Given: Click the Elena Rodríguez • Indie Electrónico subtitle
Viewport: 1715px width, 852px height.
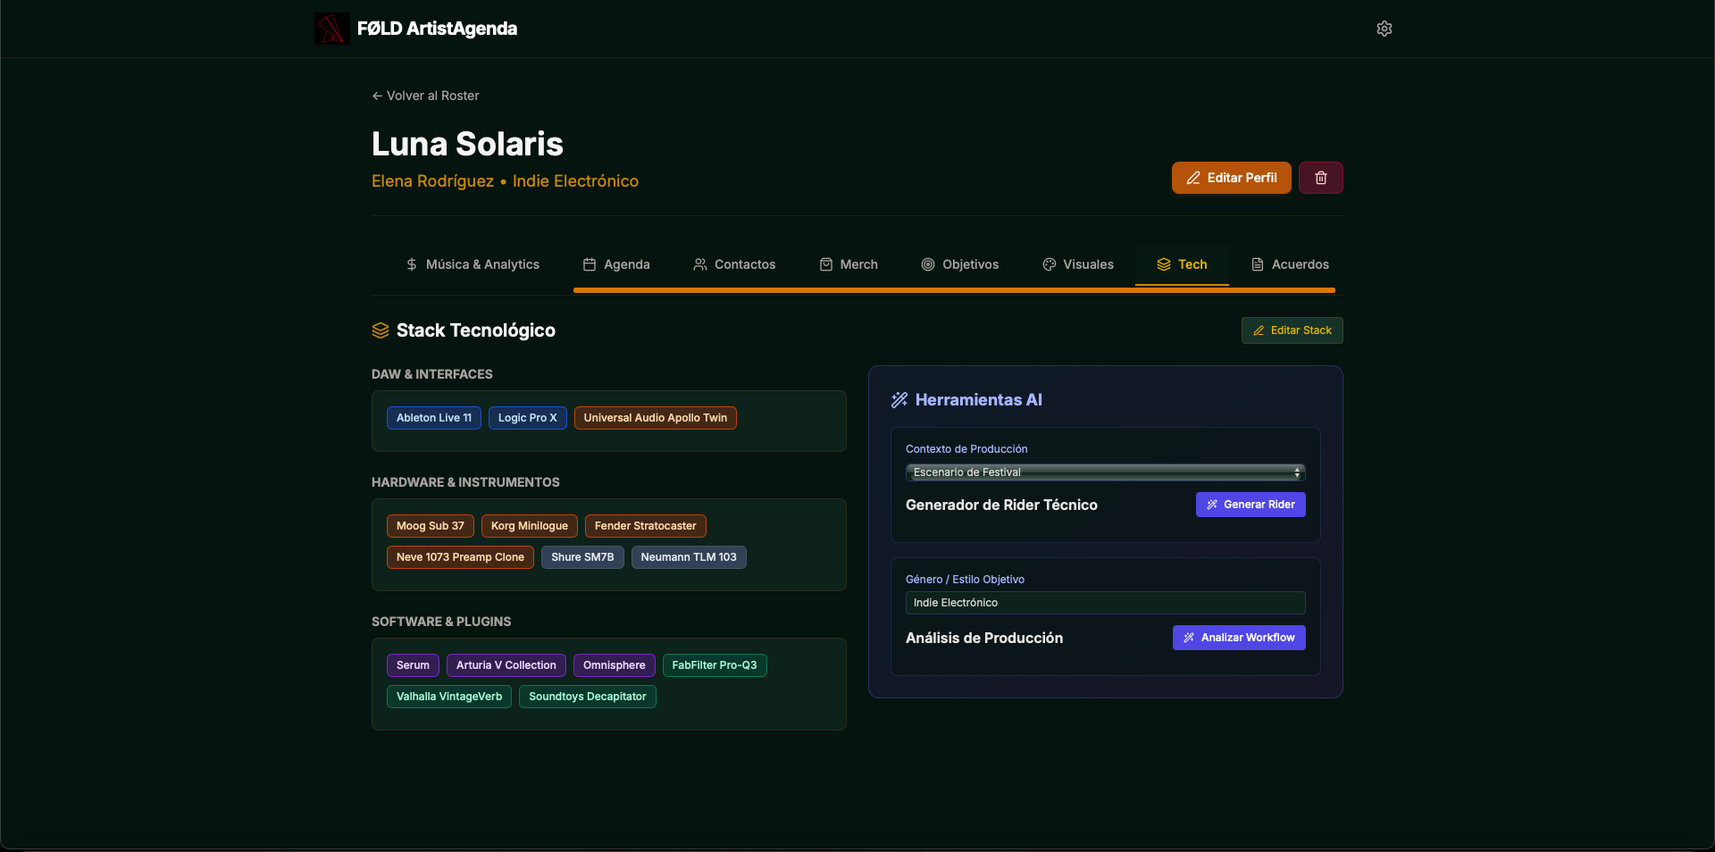Looking at the screenshot, I should click(x=505, y=181).
